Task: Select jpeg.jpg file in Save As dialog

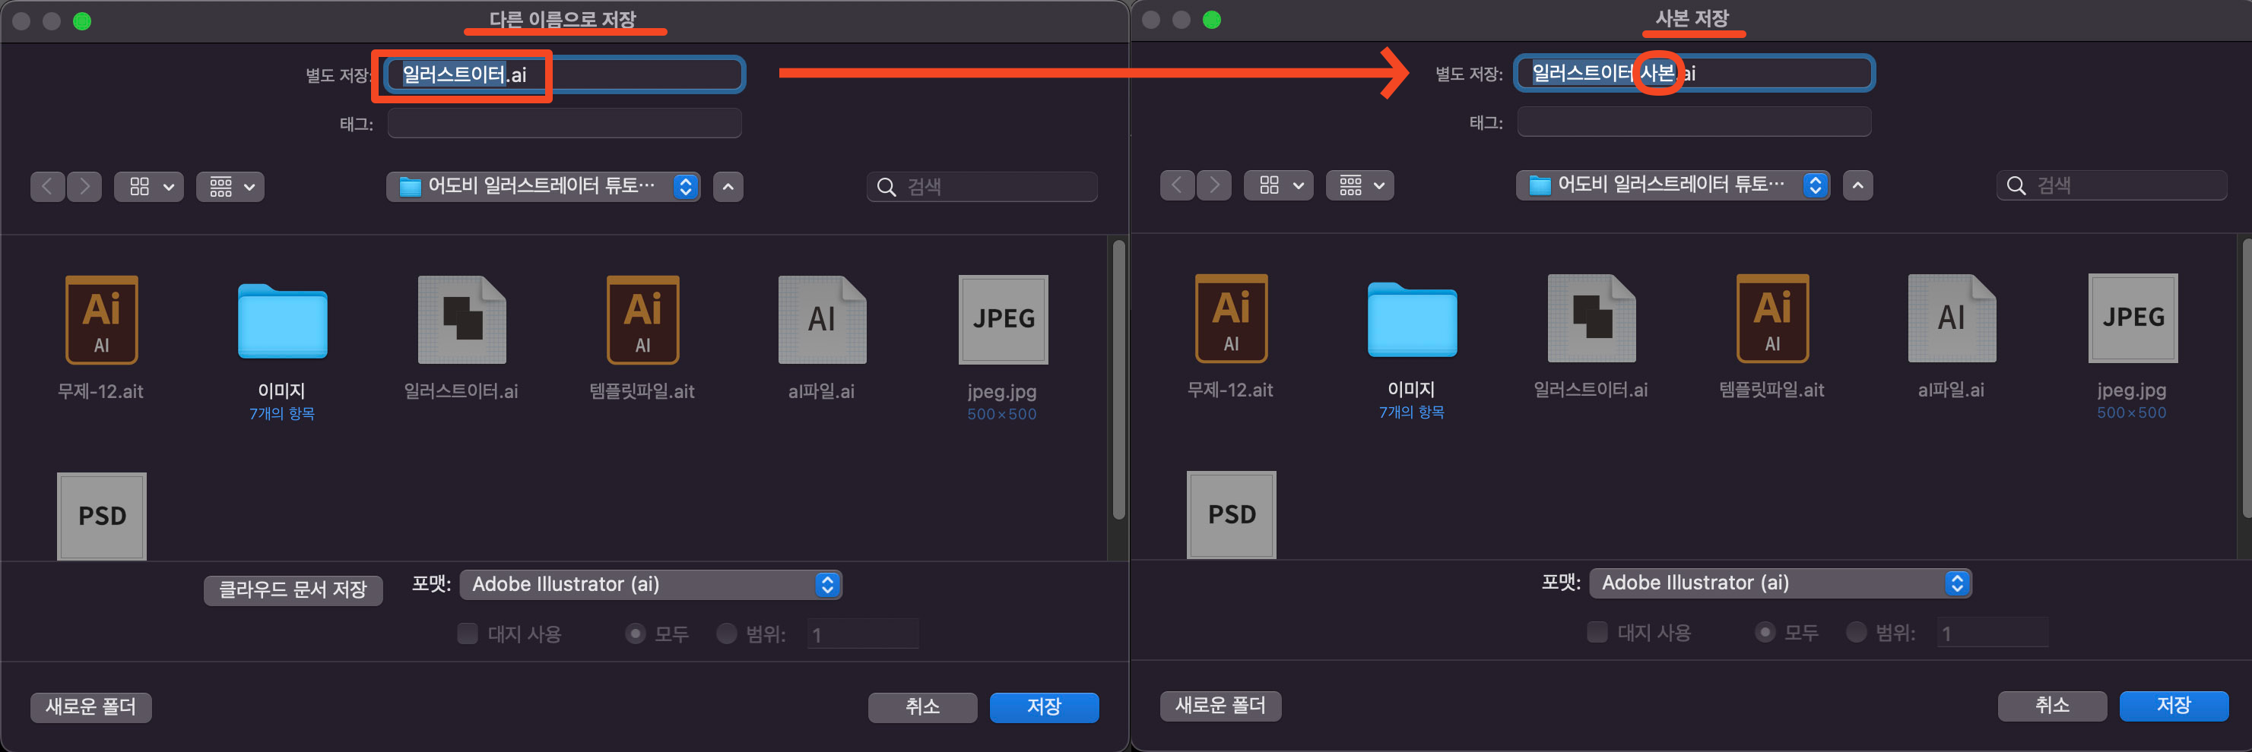Action: click(1003, 320)
